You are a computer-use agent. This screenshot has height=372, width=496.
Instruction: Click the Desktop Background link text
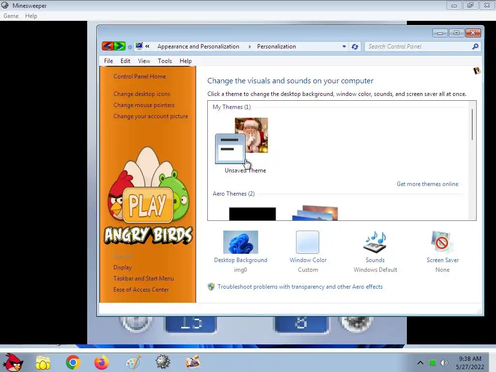(240, 260)
